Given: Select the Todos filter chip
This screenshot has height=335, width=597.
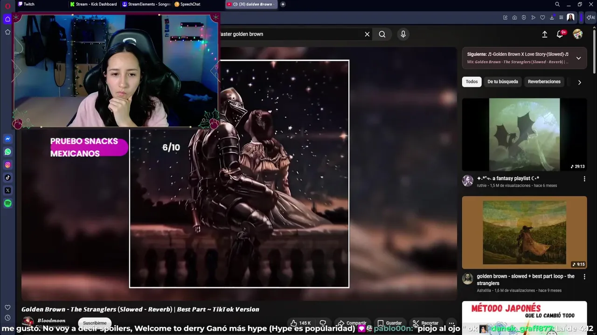Looking at the screenshot, I should (472, 81).
